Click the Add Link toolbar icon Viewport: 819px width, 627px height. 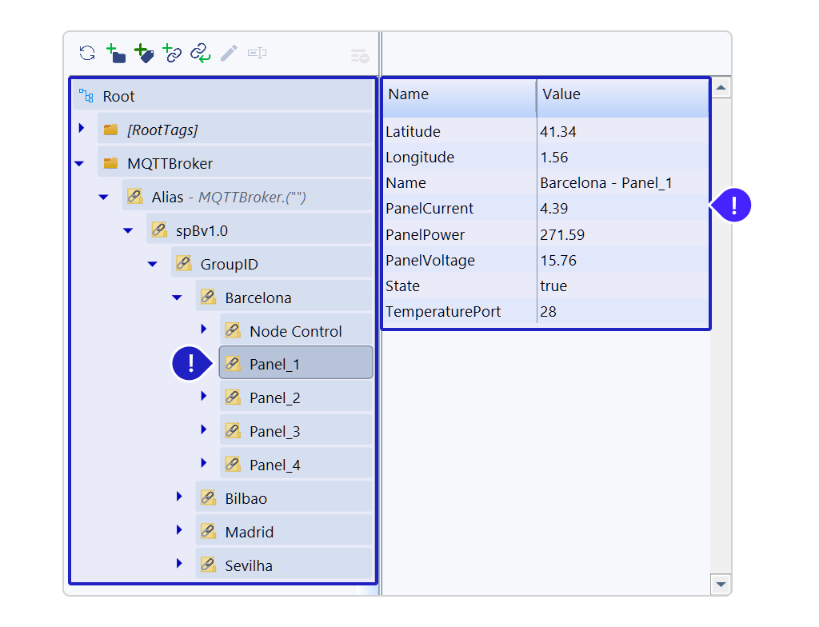172,54
